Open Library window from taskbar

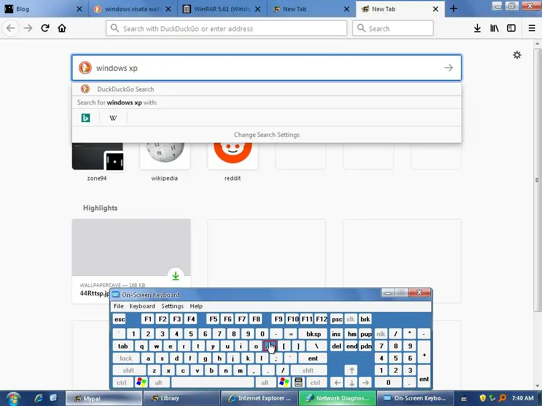tap(181, 398)
